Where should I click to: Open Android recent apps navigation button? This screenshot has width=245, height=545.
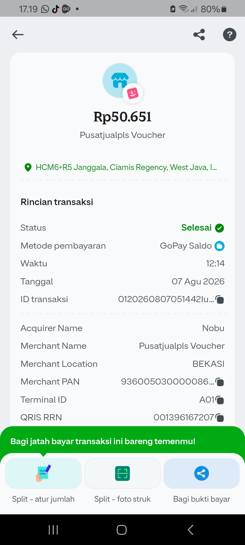pos(53,530)
